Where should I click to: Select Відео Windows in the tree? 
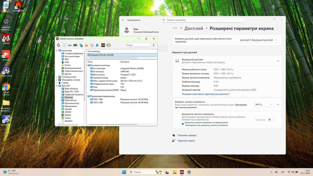(70, 89)
